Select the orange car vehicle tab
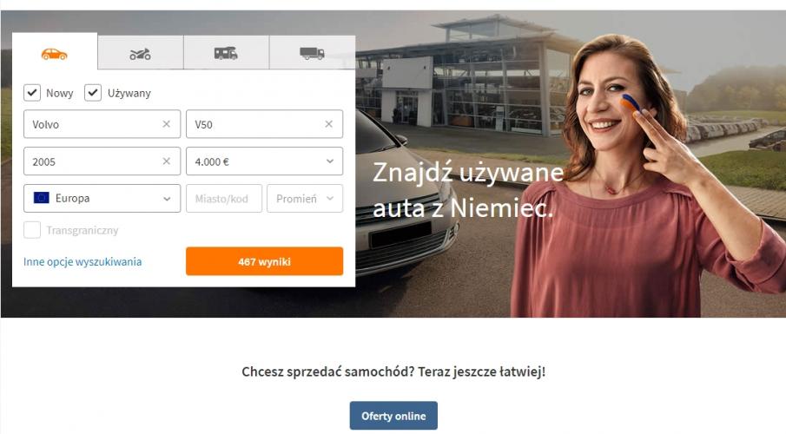Image resolution: width=786 pixels, height=434 pixels. [55, 51]
